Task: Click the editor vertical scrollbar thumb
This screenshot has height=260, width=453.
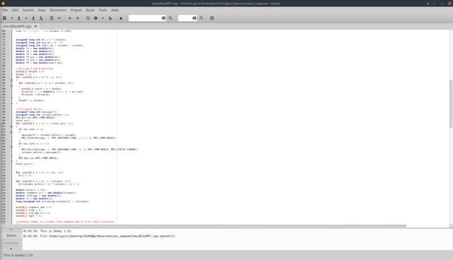Action: coord(451,103)
